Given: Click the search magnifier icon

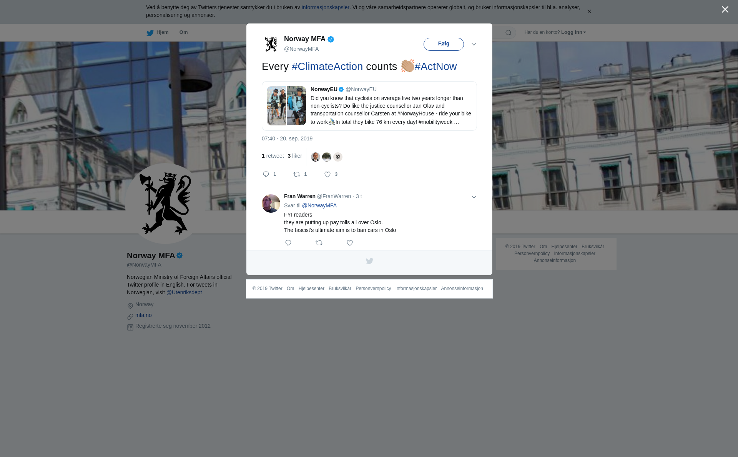Looking at the screenshot, I should 509,33.
